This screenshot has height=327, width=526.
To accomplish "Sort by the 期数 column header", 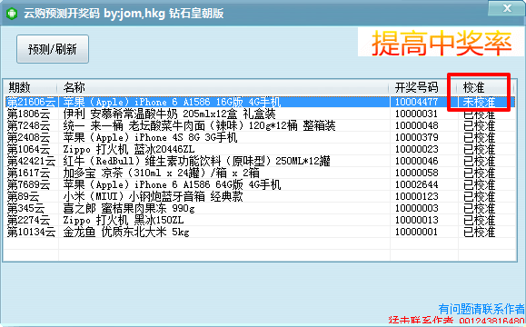I will [x=30, y=87].
